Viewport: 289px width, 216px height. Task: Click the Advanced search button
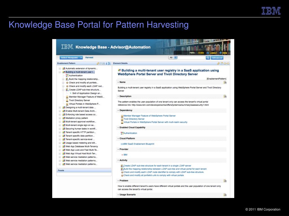[217, 58]
